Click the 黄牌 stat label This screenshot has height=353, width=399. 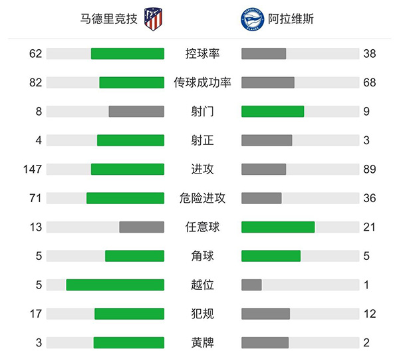tap(202, 342)
